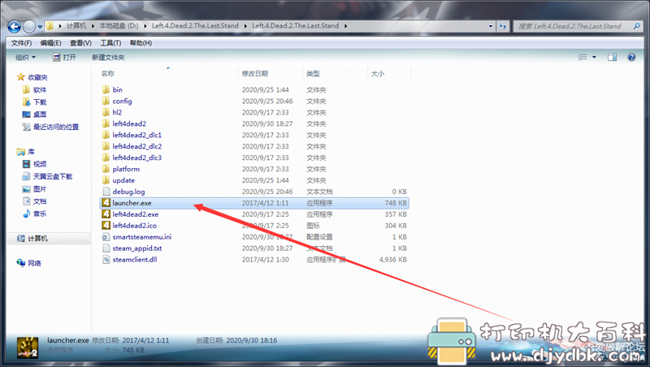Click 计算机 in the address breadcrumb

tap(76, 26)
